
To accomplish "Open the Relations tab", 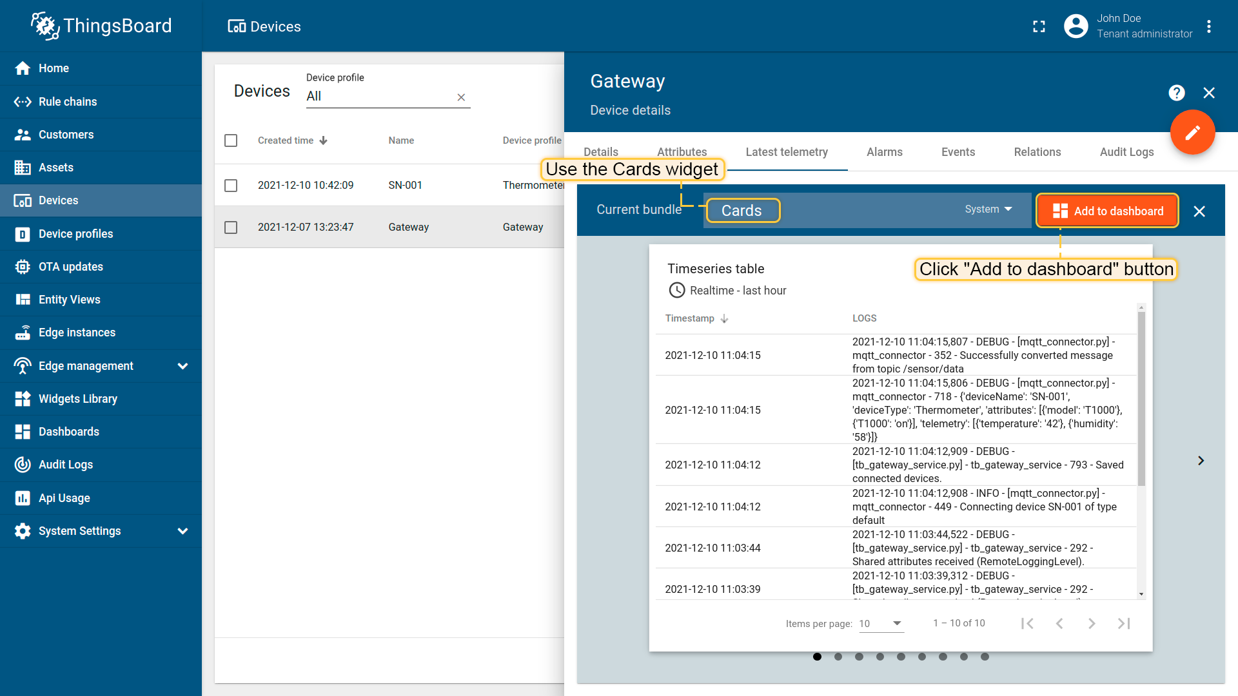I will point(1037,152).
